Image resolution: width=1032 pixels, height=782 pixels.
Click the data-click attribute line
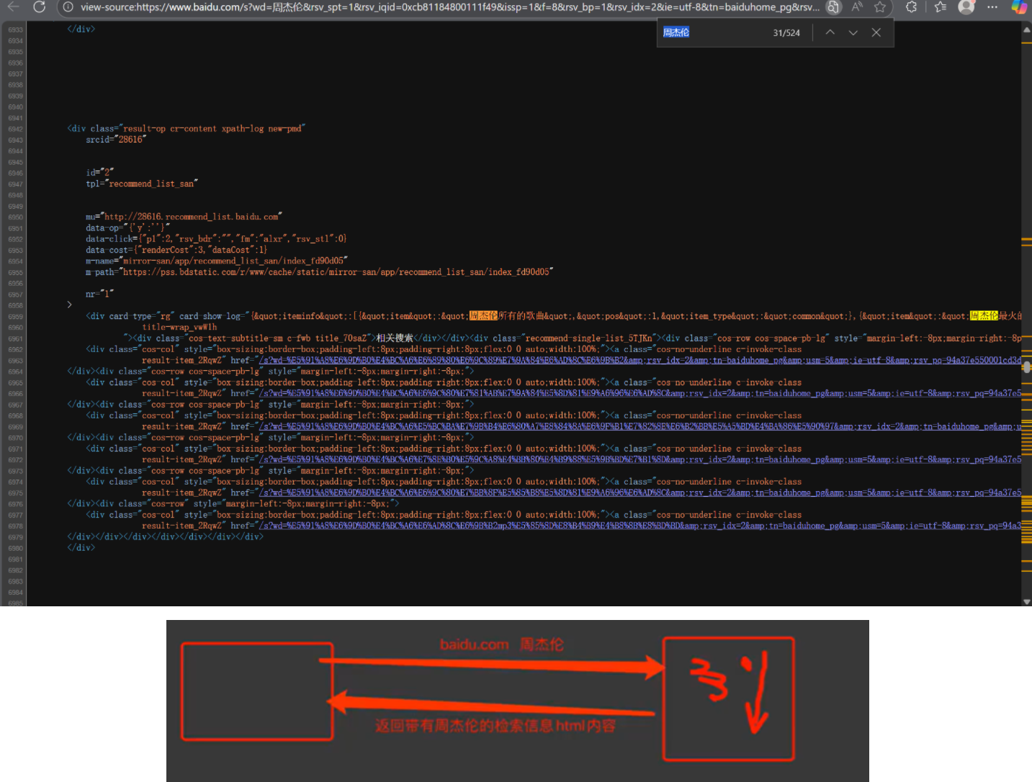[216, 239]
